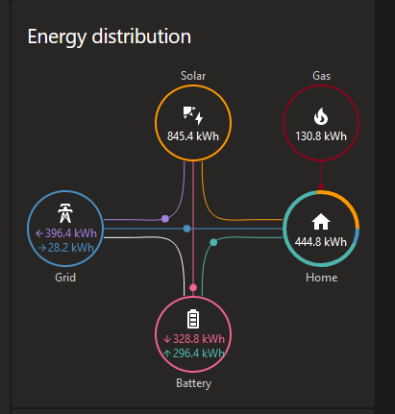Click the 296.4 kWh battery discharge value

point(194,353)
